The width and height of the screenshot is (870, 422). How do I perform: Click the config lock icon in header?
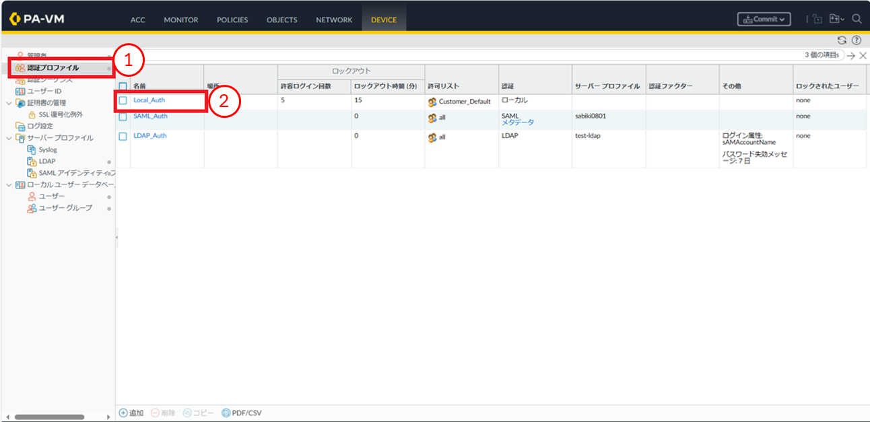(817, 19)
